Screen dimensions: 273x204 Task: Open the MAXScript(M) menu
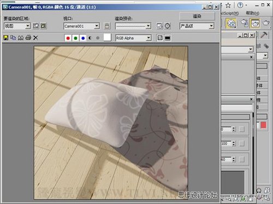coord(230,13)
